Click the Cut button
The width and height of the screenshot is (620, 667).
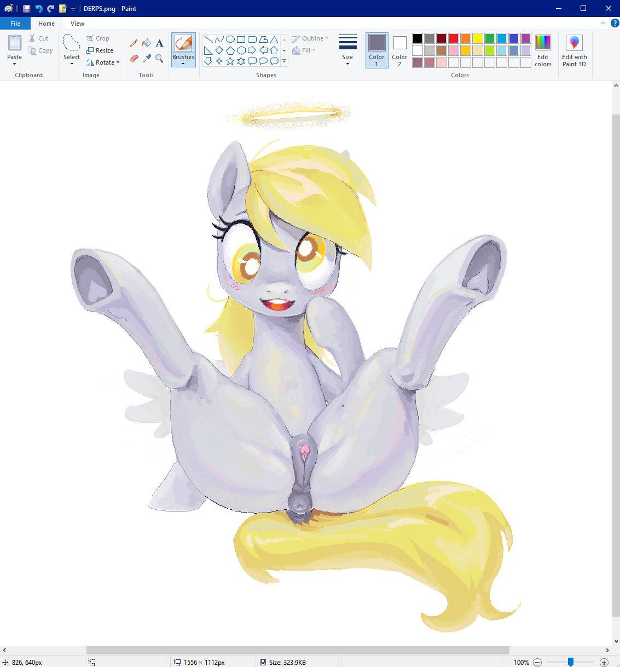point(39,38)
